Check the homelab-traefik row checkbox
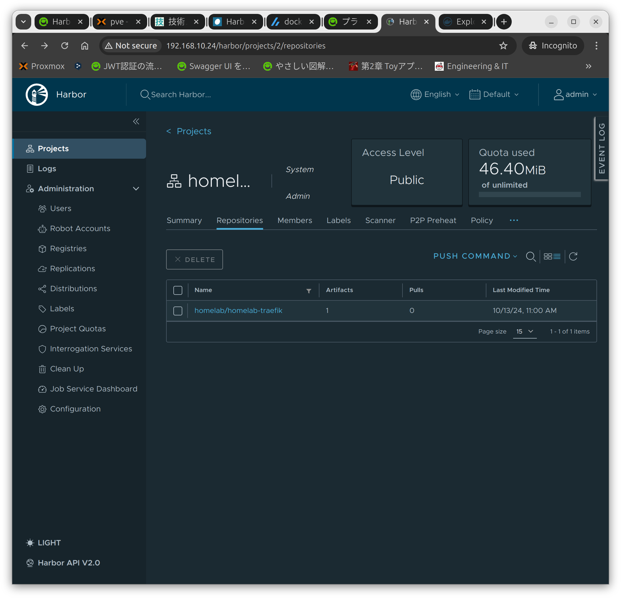 (178, 311)
